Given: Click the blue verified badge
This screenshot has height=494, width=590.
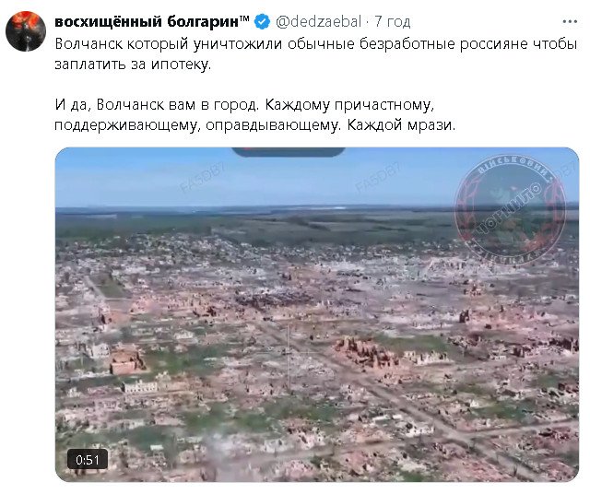Looking at the screenshot, I should tap(262, 22).
